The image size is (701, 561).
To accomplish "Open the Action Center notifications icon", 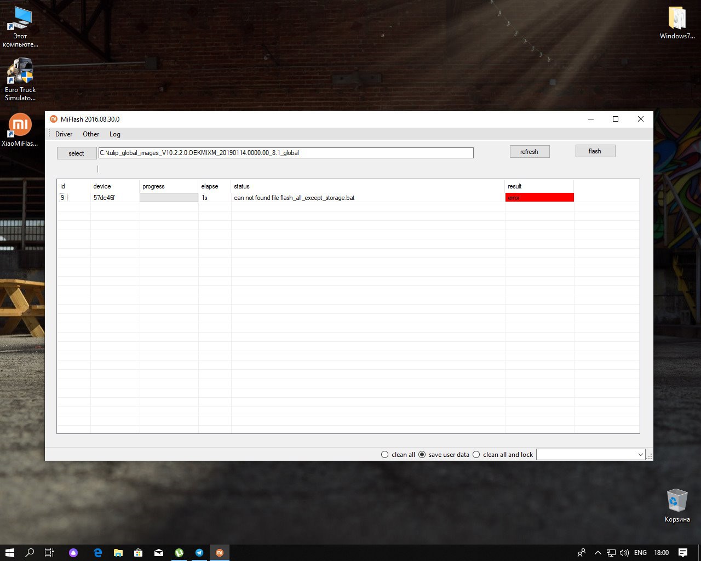I will click(x=683, y=553).
